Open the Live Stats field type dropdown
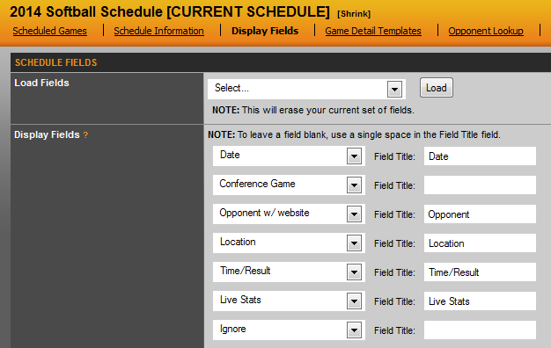 tap(289, 301)
